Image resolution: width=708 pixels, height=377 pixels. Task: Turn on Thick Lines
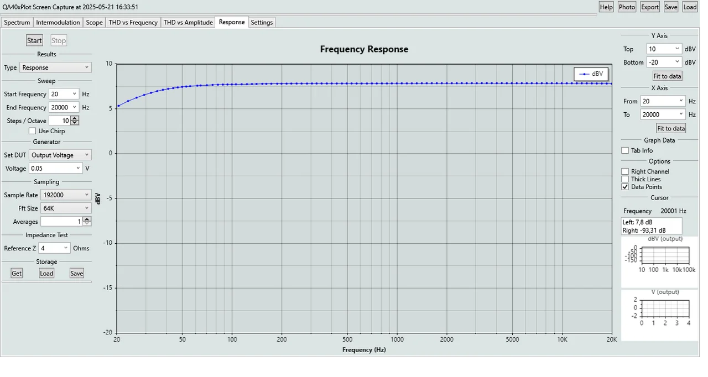pyautogui.click(x=625, y=179)
